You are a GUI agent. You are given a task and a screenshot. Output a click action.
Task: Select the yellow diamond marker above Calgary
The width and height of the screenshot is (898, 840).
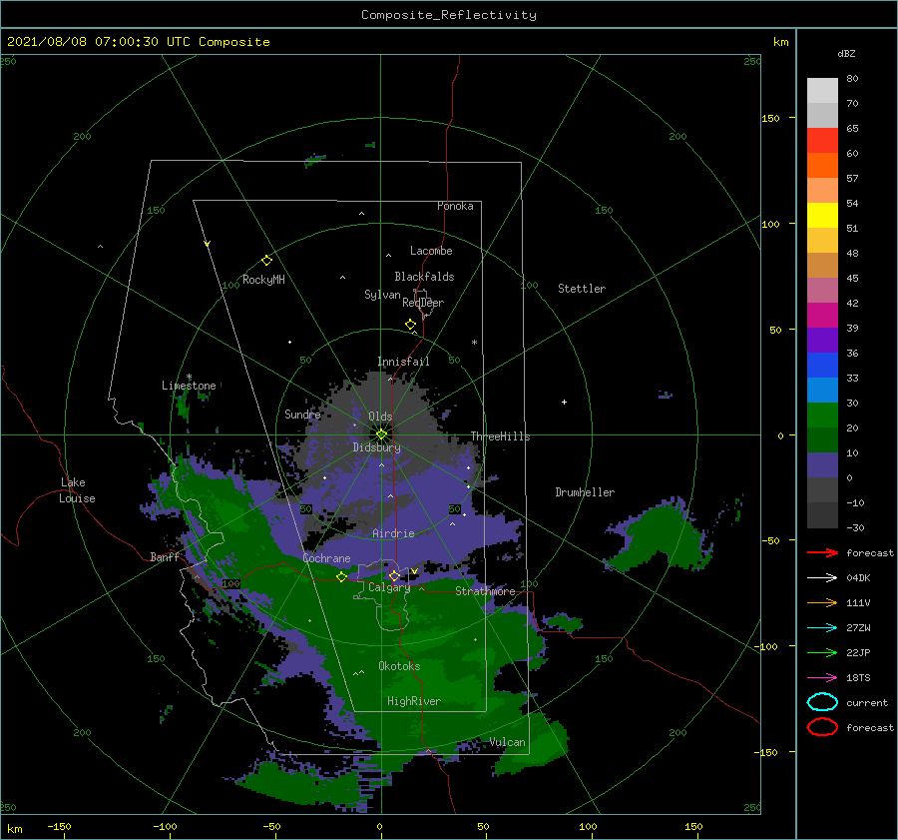coord(394,575)
